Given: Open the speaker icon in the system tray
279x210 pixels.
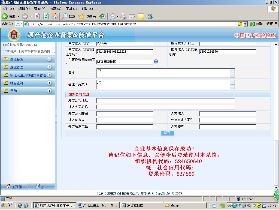Looking at the screenshot, I should click(249, 205).
